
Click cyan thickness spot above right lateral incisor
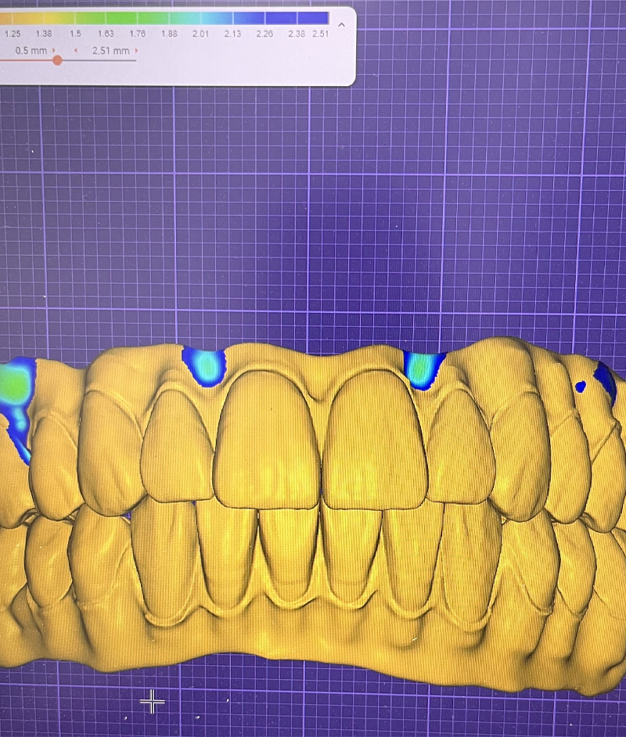pos(423,368)
